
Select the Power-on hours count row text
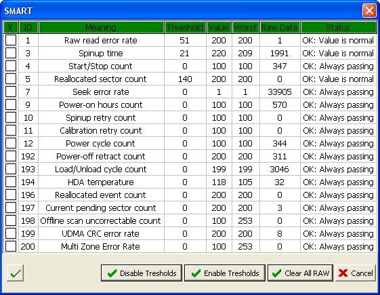101,105
